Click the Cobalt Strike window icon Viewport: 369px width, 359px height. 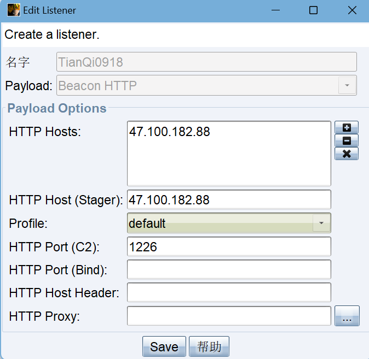(14, 10)
